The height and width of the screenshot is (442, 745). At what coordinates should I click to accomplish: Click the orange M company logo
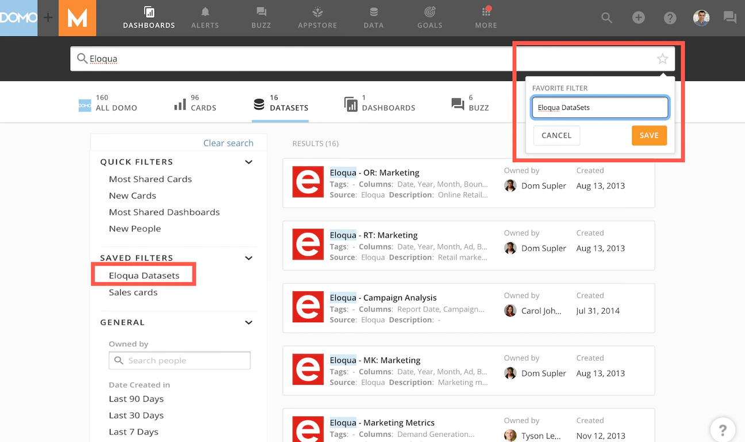tap(77, 18)
